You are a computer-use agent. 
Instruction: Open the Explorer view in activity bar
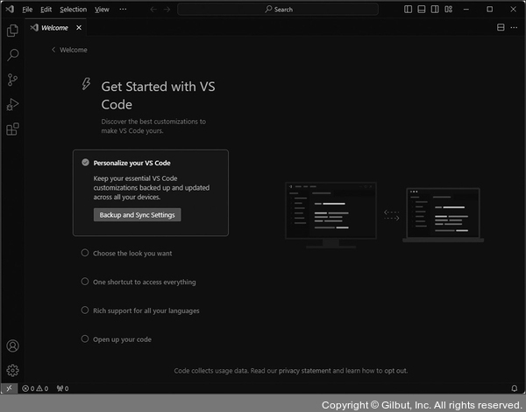(12, 31)
